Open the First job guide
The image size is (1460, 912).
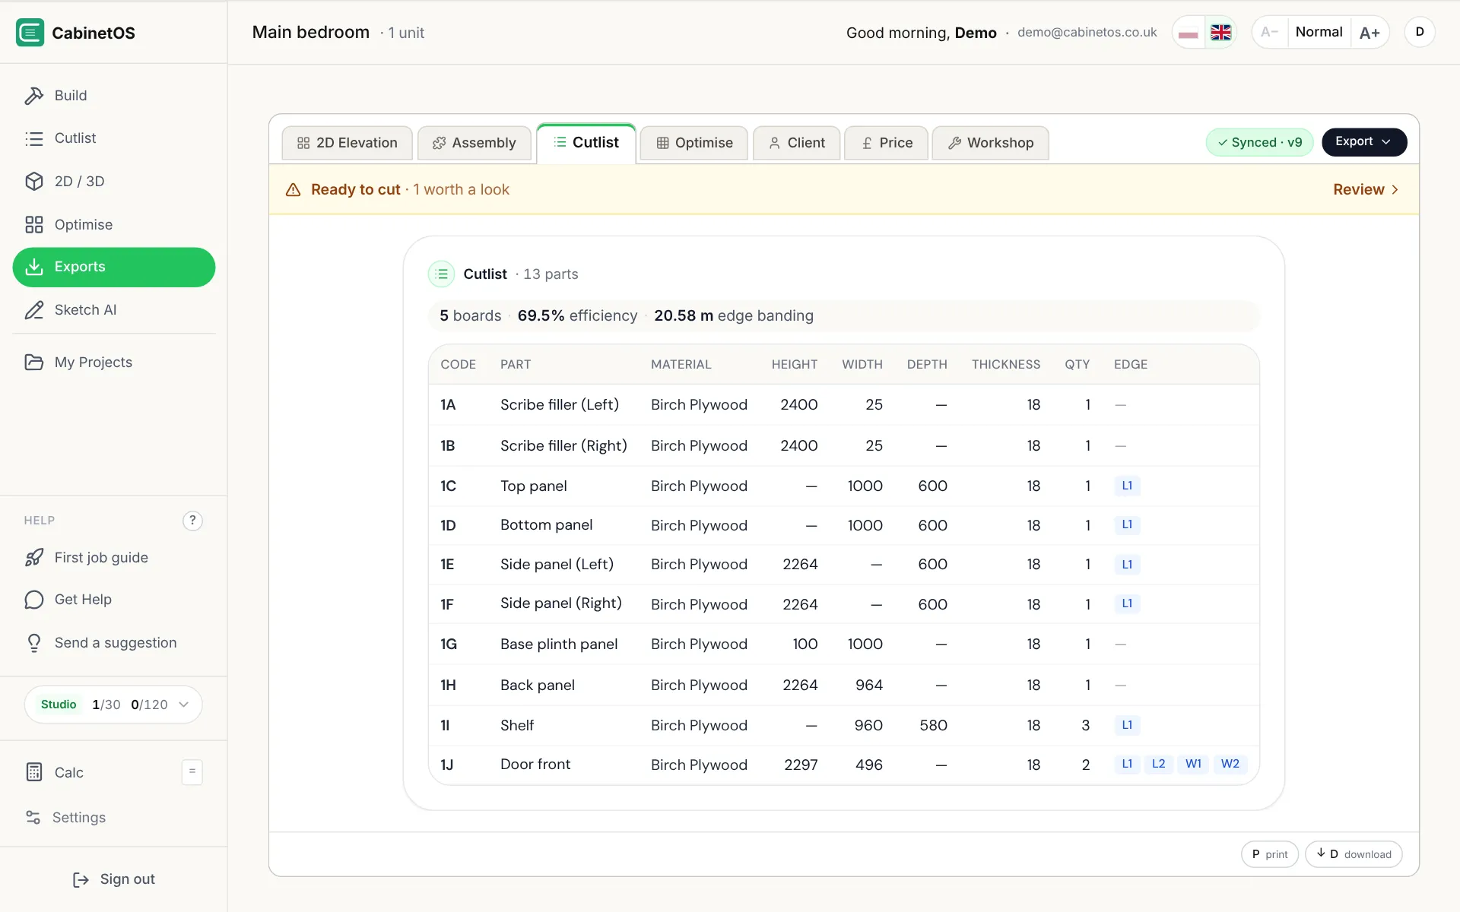(114, 558)
